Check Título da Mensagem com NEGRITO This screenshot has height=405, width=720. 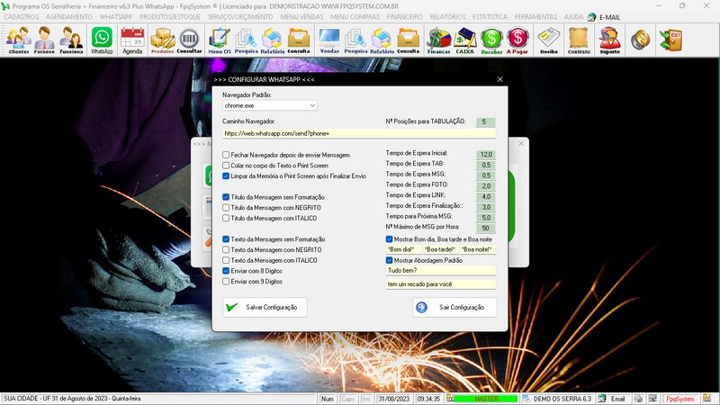point(227,207)
